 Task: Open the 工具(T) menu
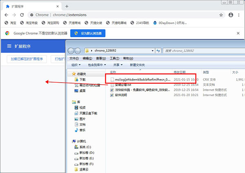[x=114, y=58]
